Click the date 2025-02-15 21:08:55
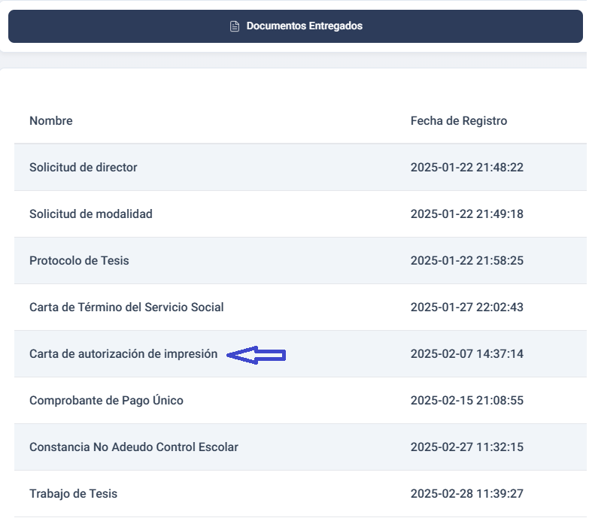 pos(466,401)
